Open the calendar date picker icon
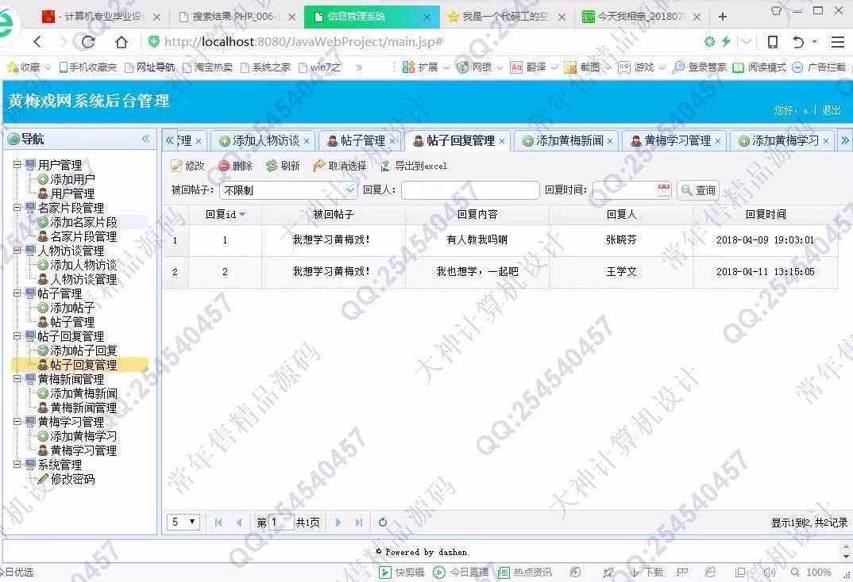 click(x=664, y=190)
